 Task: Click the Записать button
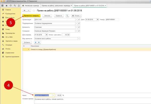tap(47, 16)
